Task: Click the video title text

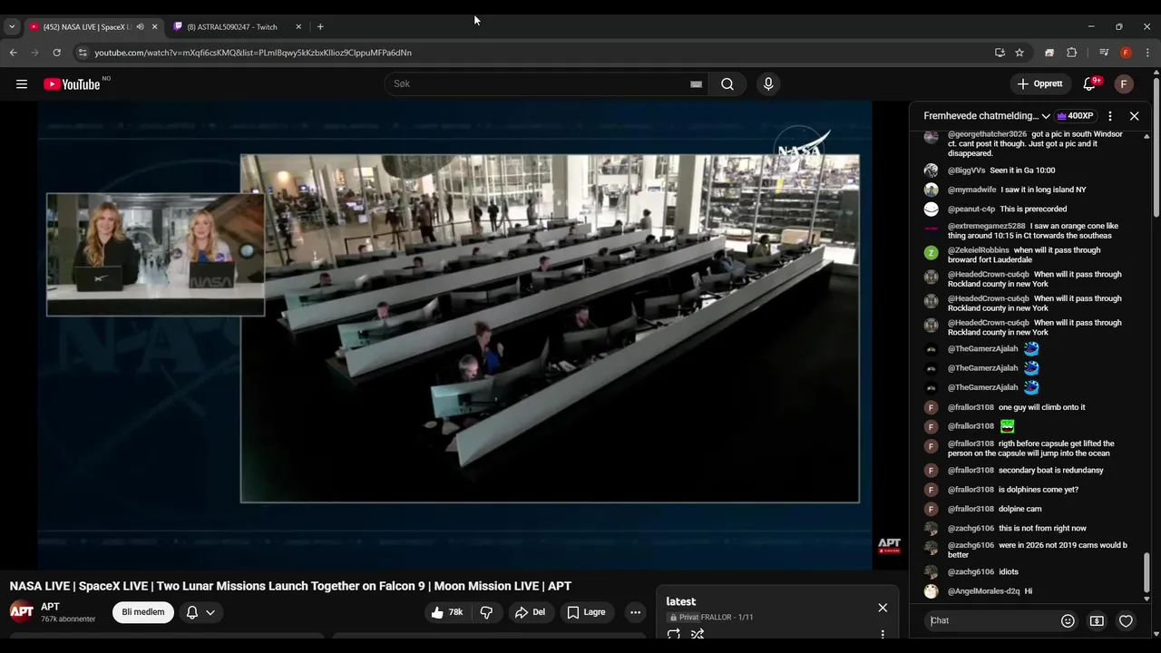Action: click(290, 586)
